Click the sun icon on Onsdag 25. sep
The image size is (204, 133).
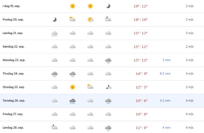[x=72, y=87]
